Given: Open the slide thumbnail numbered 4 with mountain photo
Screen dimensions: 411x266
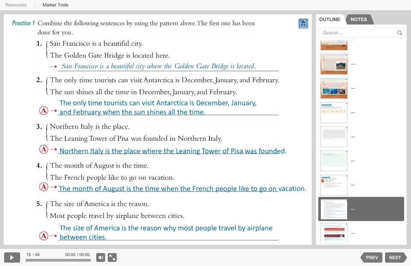Looking at the screenshot, I should click(334, 64).
